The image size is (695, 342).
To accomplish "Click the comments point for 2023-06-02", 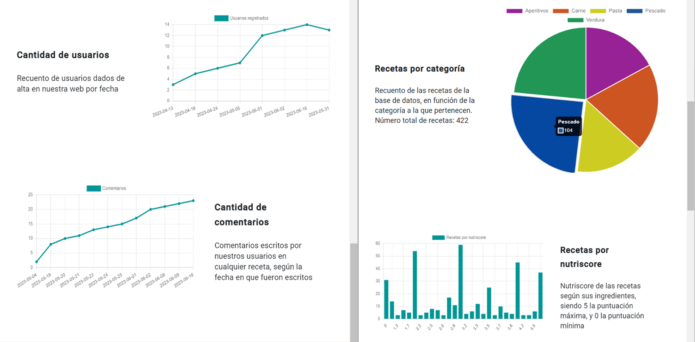I will click(x=151, y=209).
